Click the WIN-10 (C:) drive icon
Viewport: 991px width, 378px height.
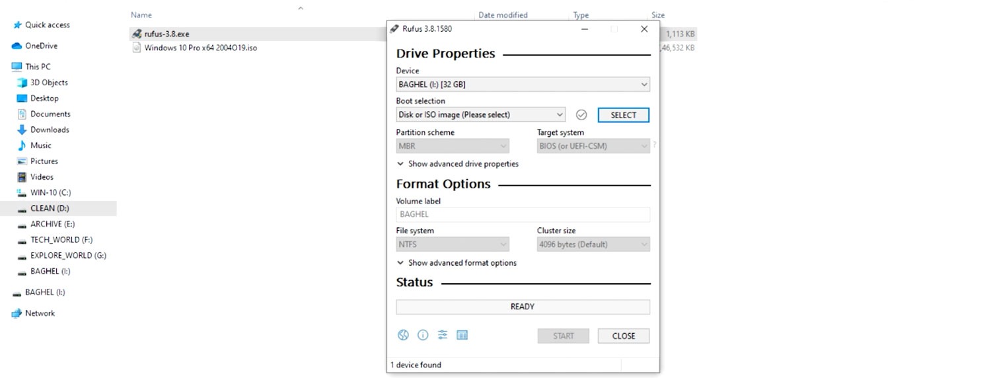coord(22,192)
